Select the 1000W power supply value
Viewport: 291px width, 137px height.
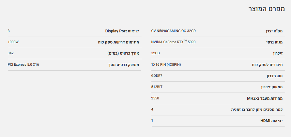(x=13, y=42)
